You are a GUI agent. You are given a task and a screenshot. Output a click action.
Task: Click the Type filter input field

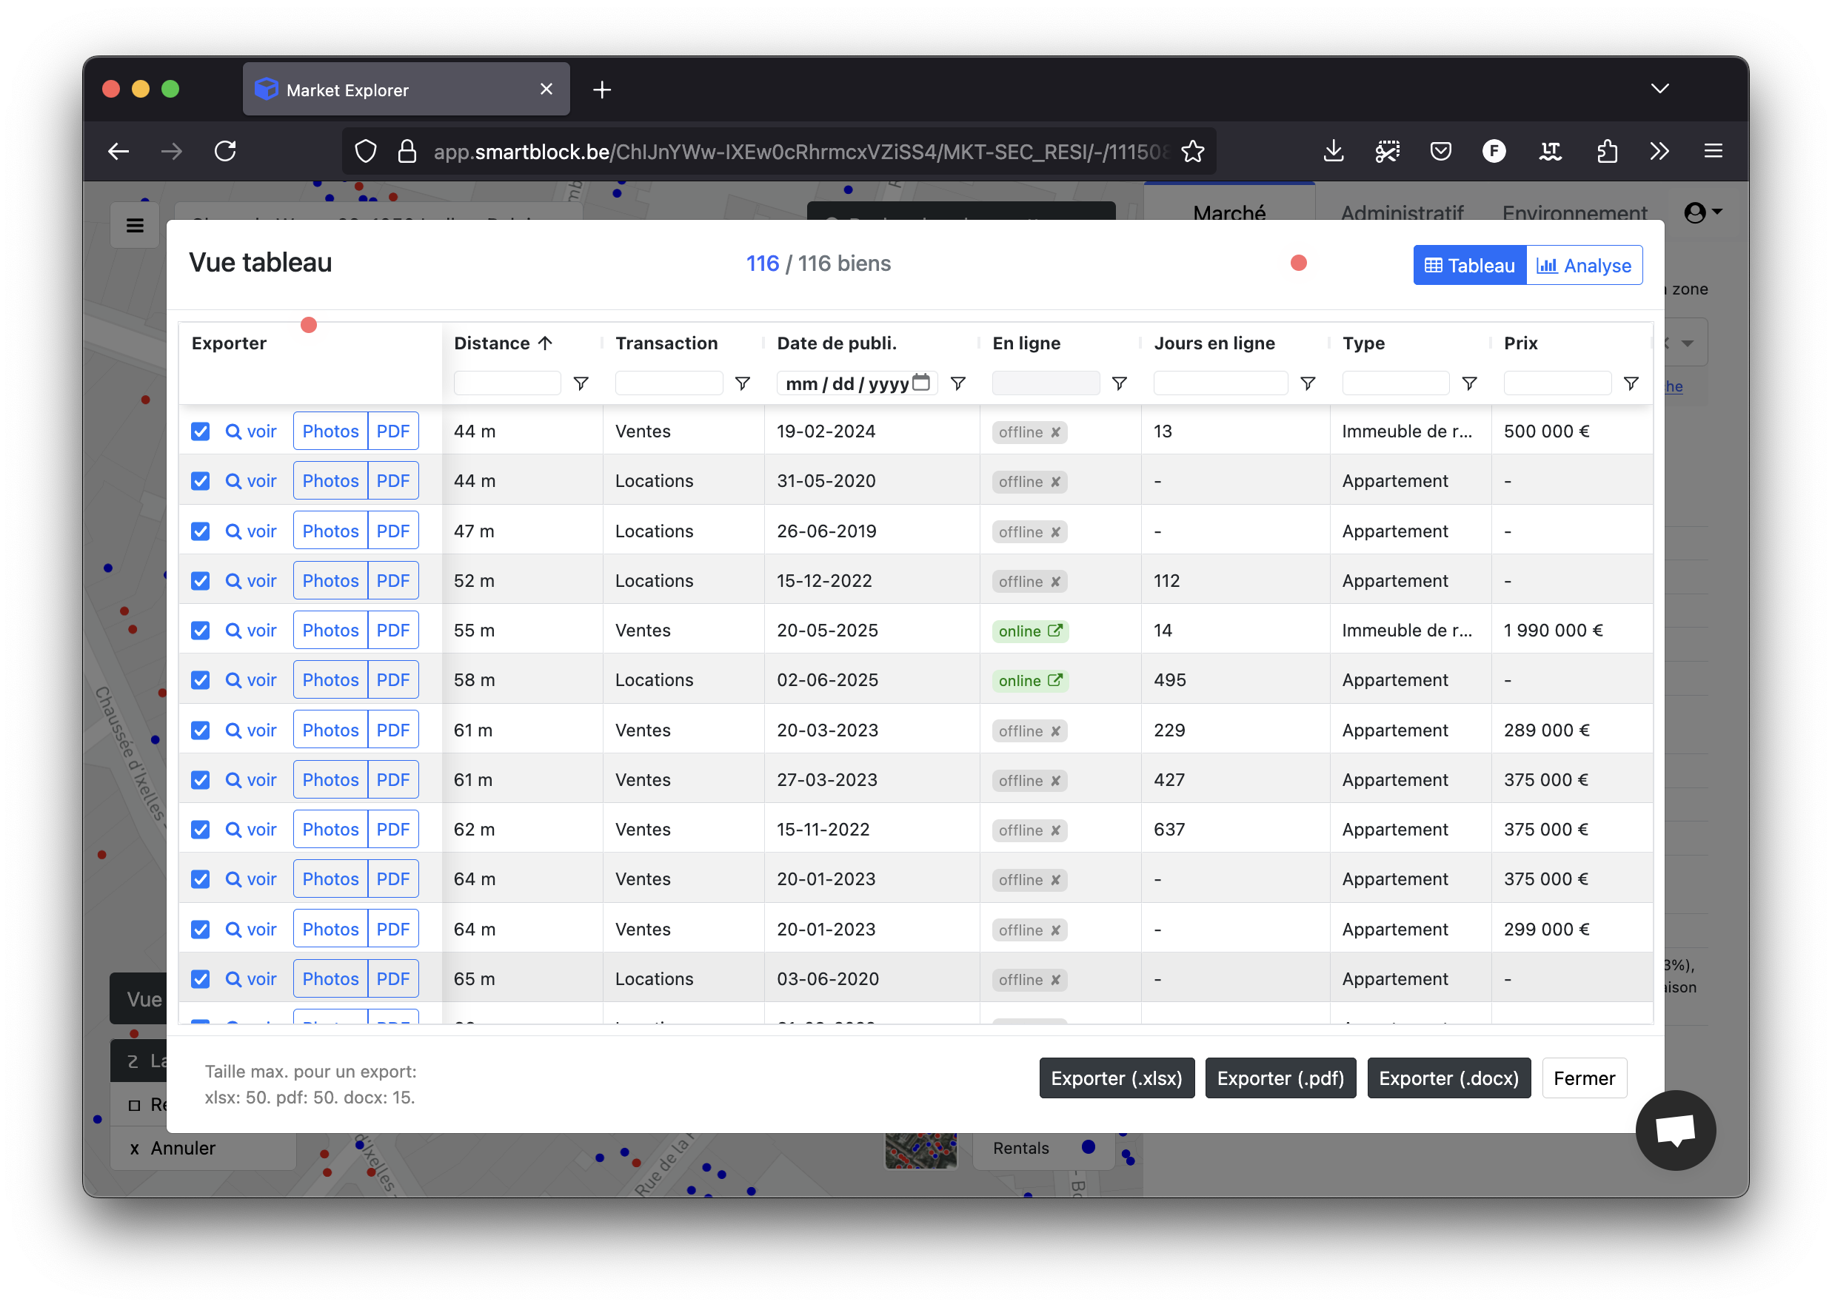(x=1396, y=383)
